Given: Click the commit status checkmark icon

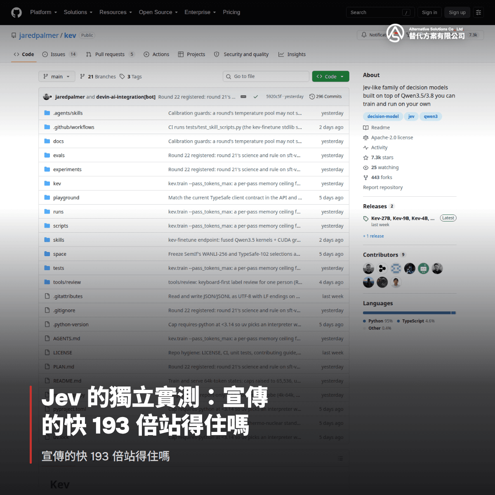Looking at the screenshot, I should click(256, 97).
